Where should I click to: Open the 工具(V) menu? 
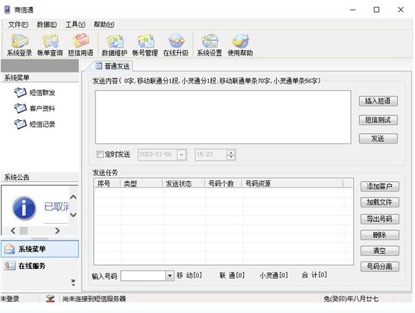75,25
